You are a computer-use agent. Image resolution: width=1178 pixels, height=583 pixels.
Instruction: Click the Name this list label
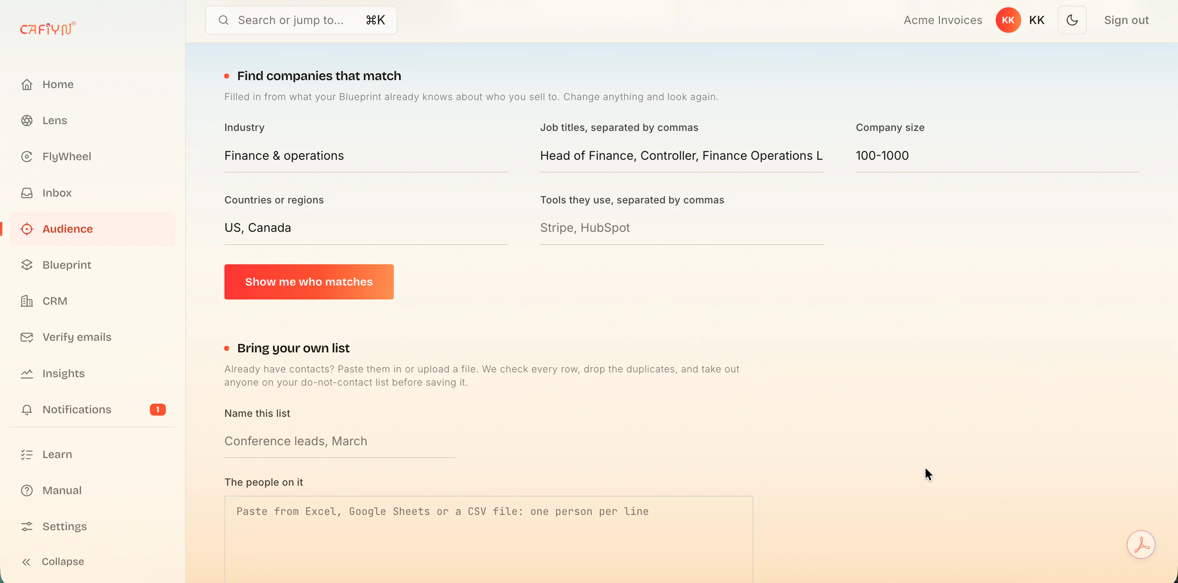click(257, 414)
